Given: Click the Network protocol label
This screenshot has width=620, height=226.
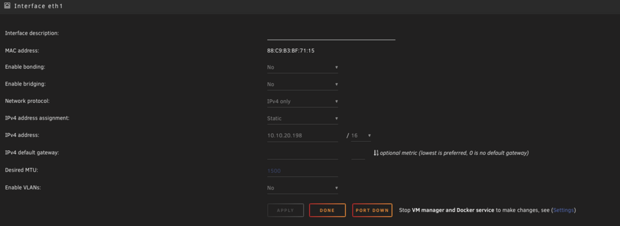Looking at the screenshot, I should [27, 101].
